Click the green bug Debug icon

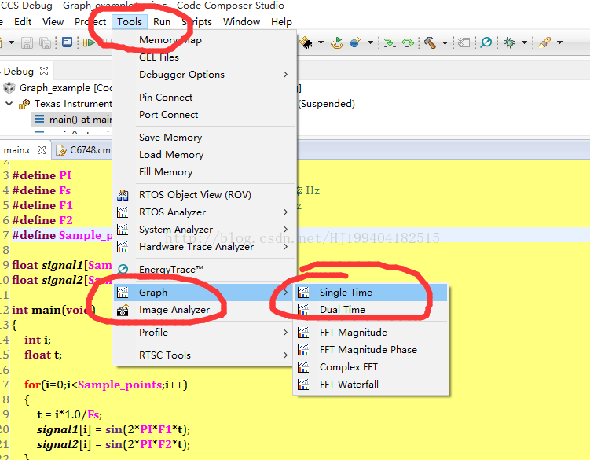pos(510,42)
